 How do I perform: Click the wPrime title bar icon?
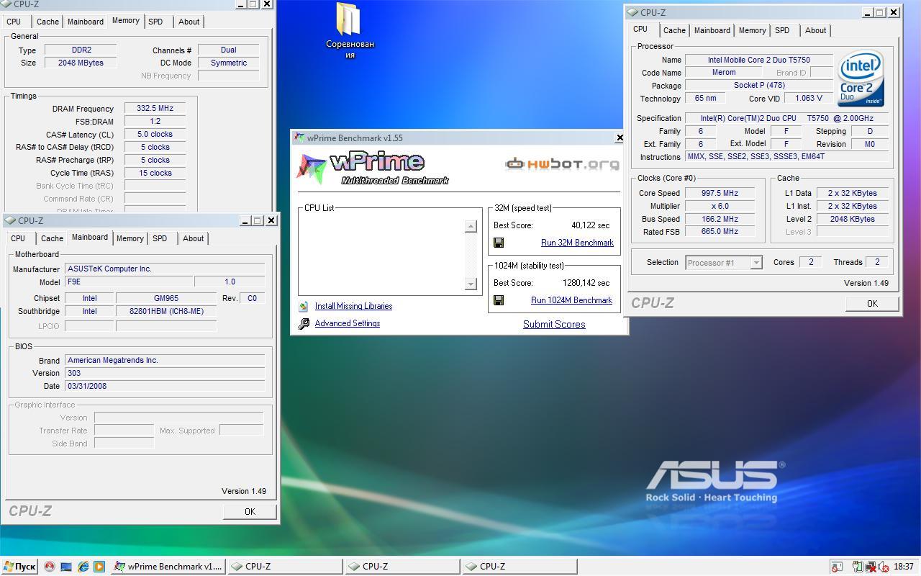[x=299, y=138]
